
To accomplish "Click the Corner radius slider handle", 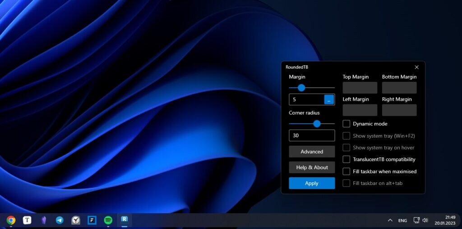I will coord(317,124).
